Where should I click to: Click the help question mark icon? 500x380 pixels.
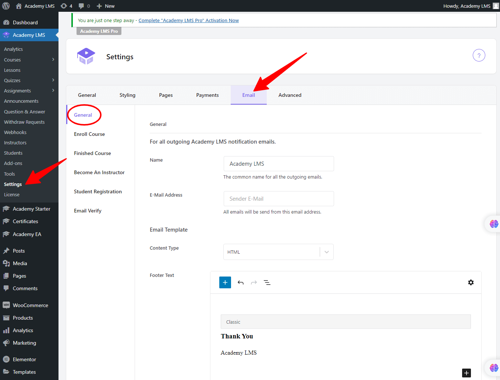[x=479, y=55]
